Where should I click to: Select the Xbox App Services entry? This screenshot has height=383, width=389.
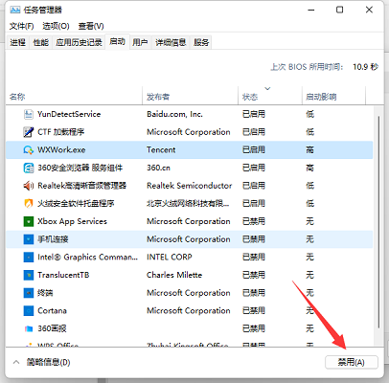coord(72,221)
